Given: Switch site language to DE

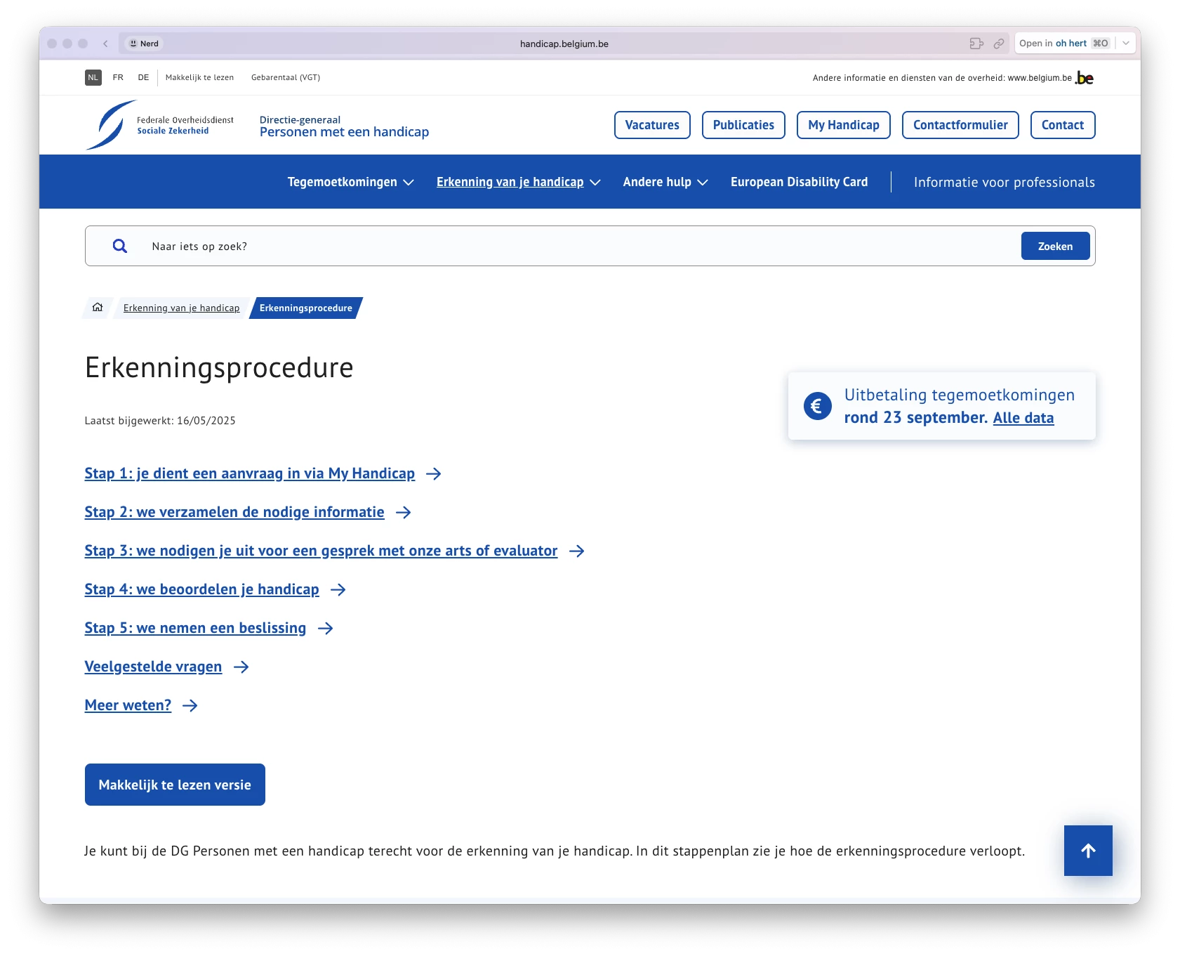Looking at the screenshot, I should [143, 77].
